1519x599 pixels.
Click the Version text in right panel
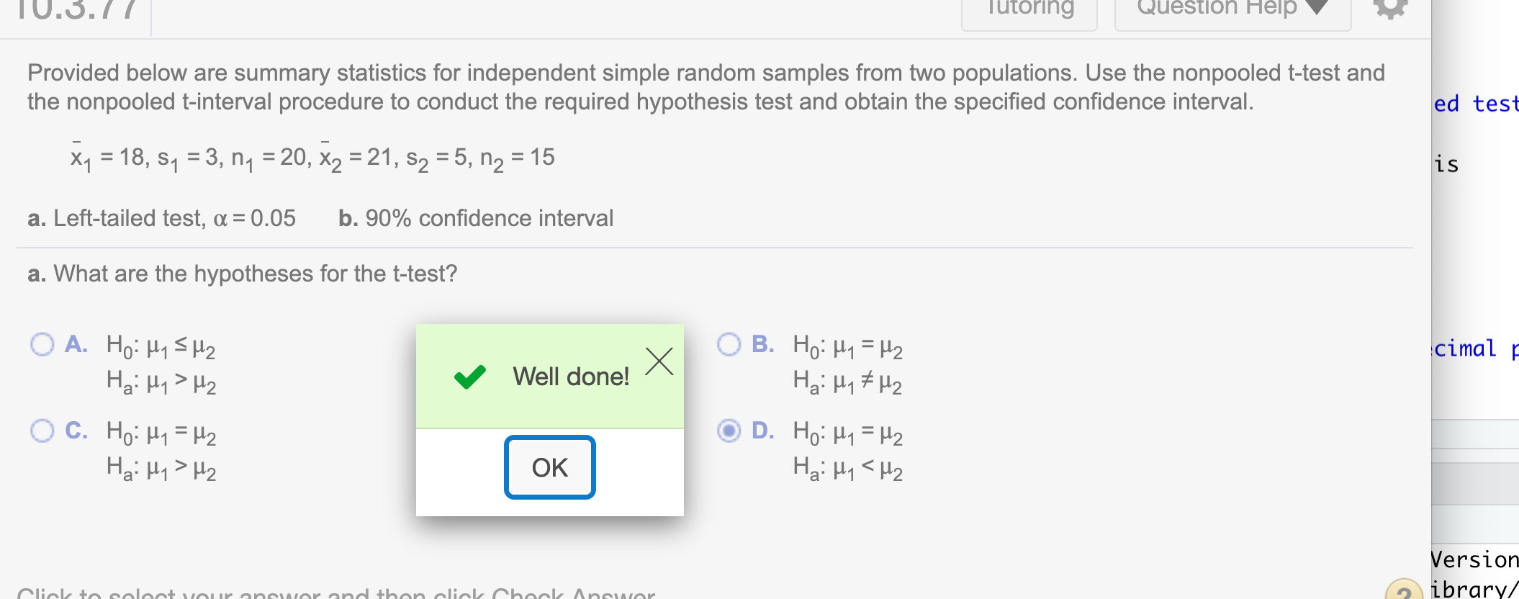point(1474,559)
